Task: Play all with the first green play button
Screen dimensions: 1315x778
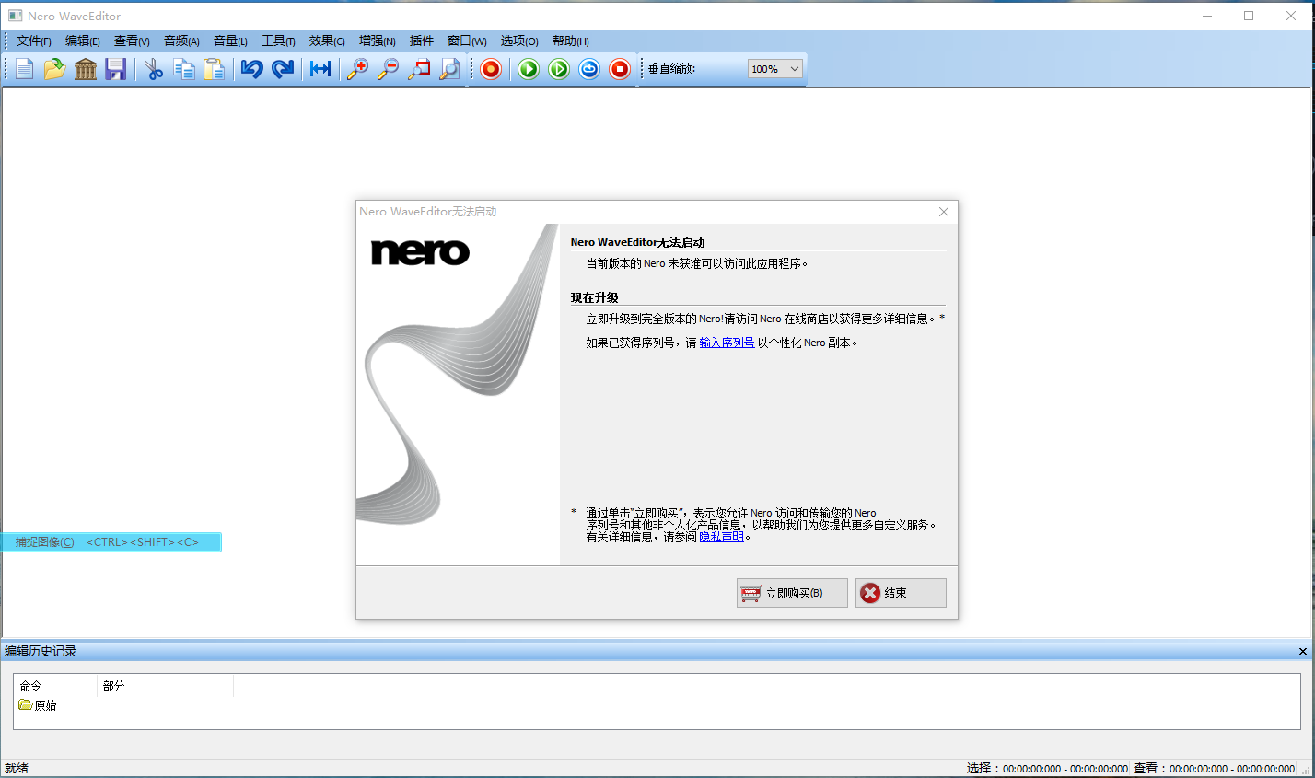Action: pos(529,69)
